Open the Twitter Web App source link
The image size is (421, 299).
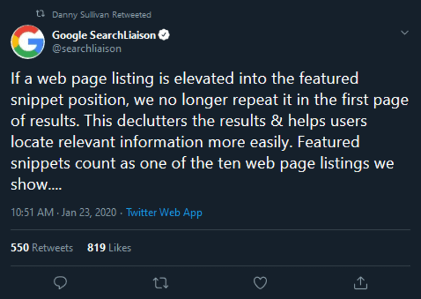coord(164,213)
